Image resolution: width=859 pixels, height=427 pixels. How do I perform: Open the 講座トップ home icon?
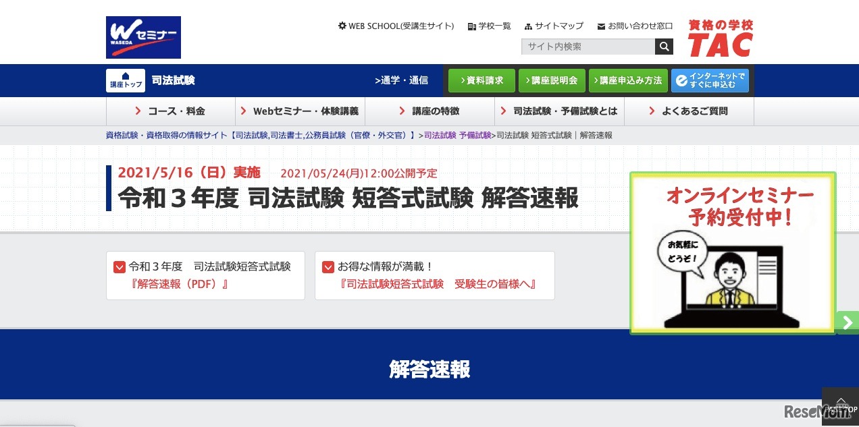(126, 80)
